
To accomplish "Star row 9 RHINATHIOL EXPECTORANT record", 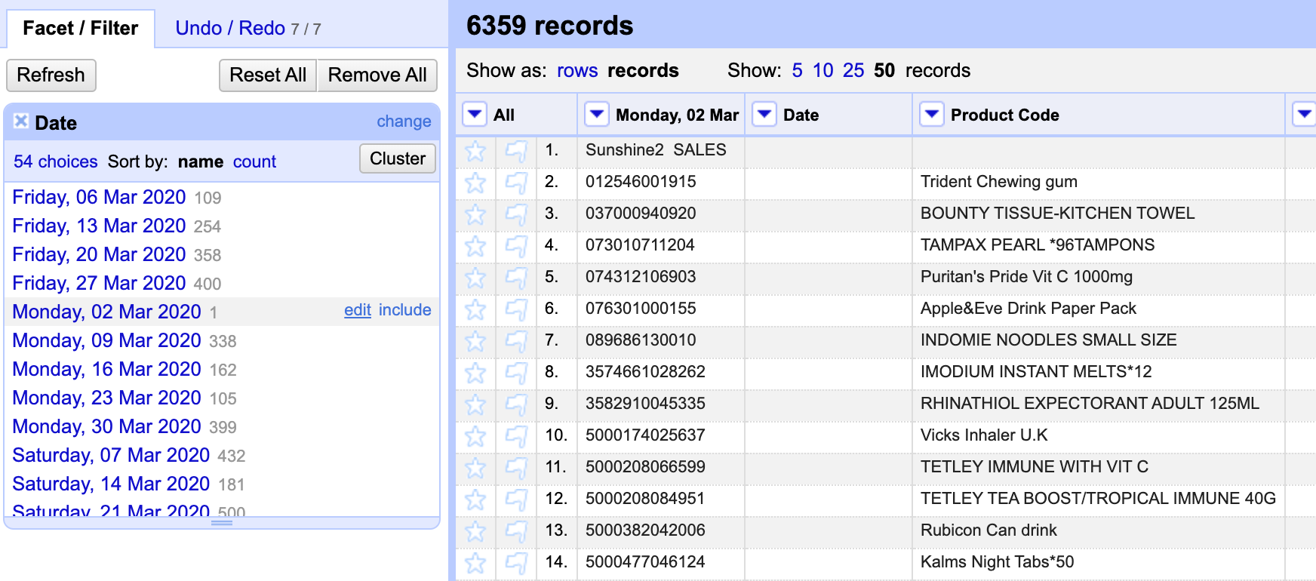I will click(x=475, y=404).
